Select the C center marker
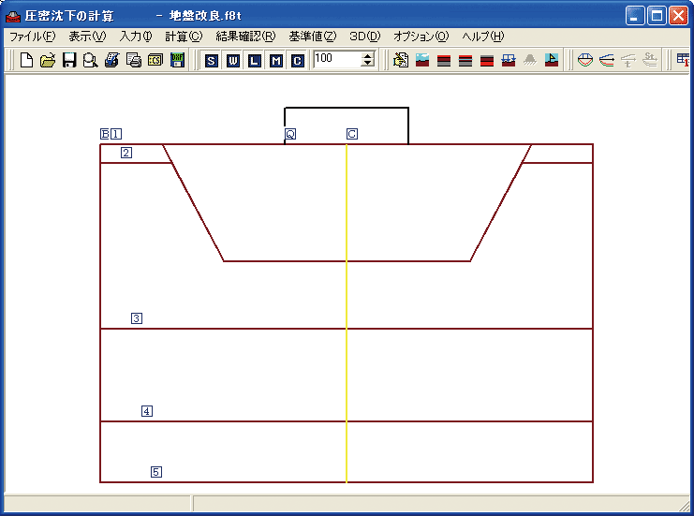Image resolution: width=694 pixels, height=516 pixels. [x=352, y=134]
